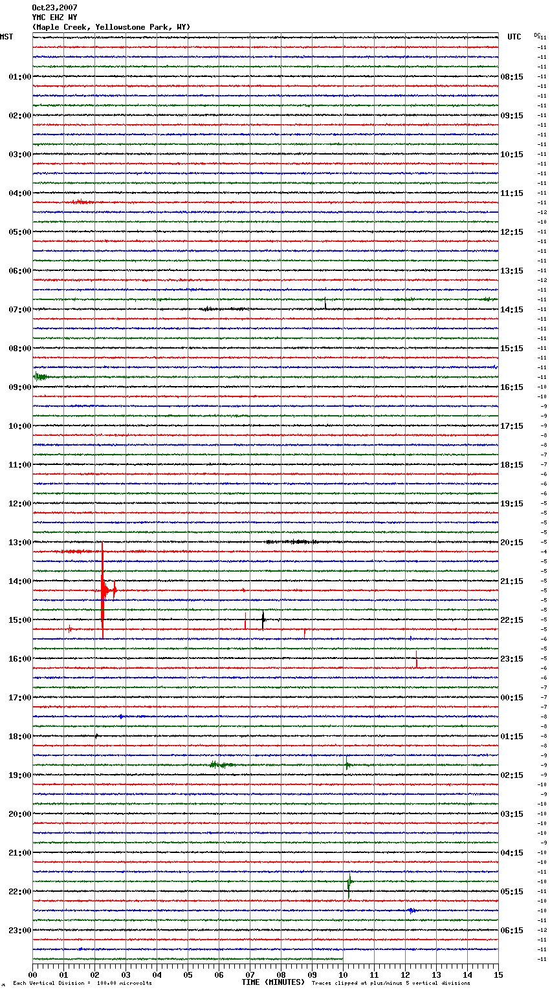
Task: Click the "16:15" UTC row label
Action: [x=512, y=387]
